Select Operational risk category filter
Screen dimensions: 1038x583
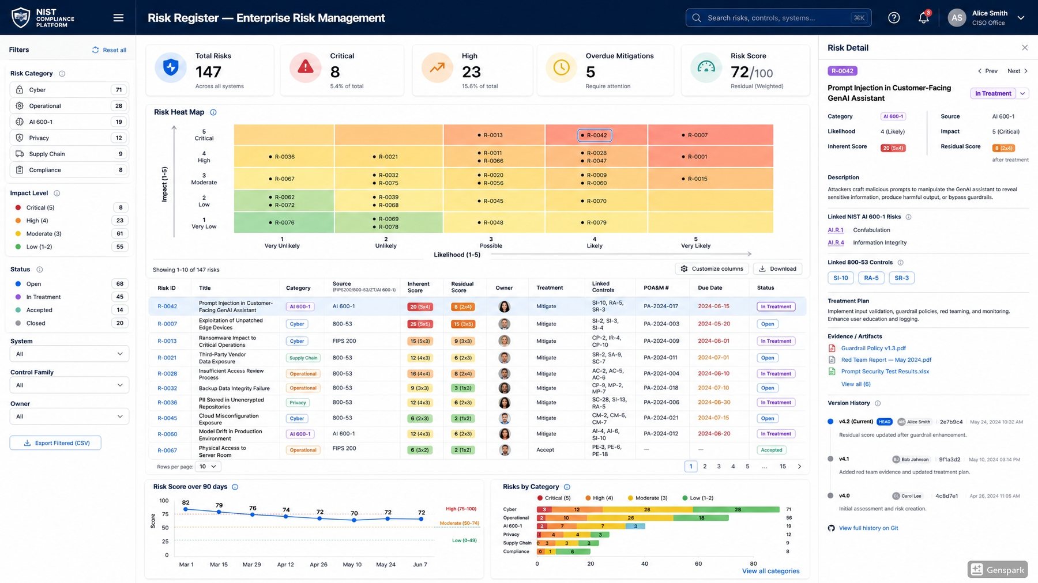point(69,106)
